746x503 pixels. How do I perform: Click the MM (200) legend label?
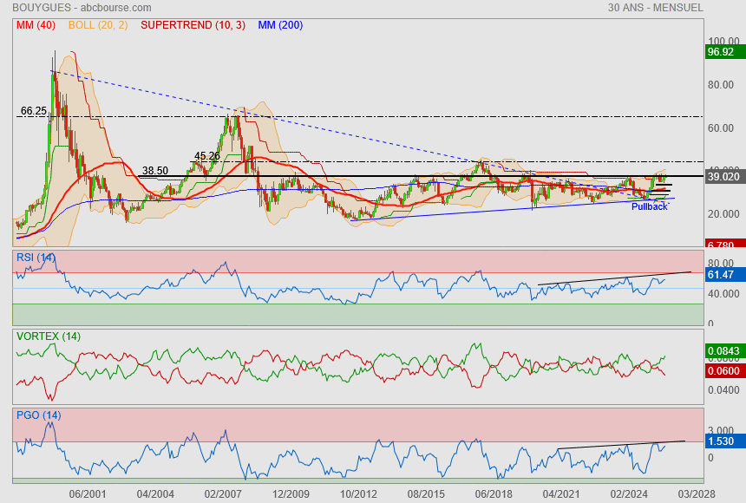coord(280,25)
